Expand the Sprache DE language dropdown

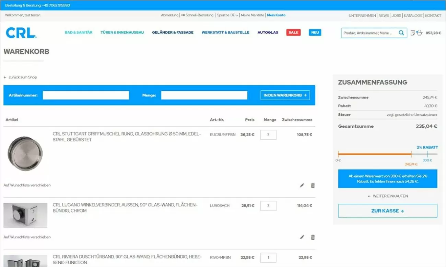[227, 15]
